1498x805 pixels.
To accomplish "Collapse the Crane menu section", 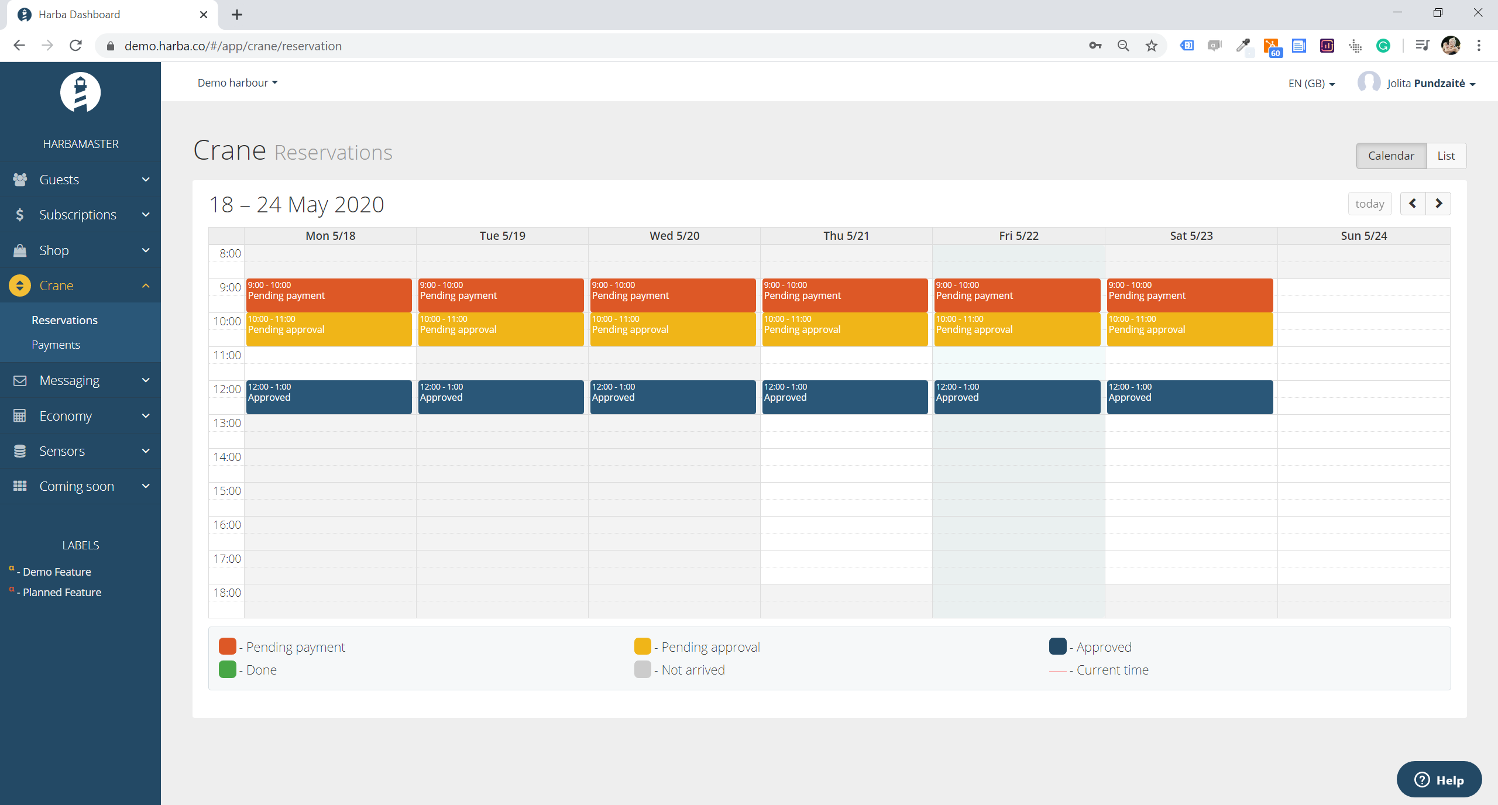I will 146,285.
